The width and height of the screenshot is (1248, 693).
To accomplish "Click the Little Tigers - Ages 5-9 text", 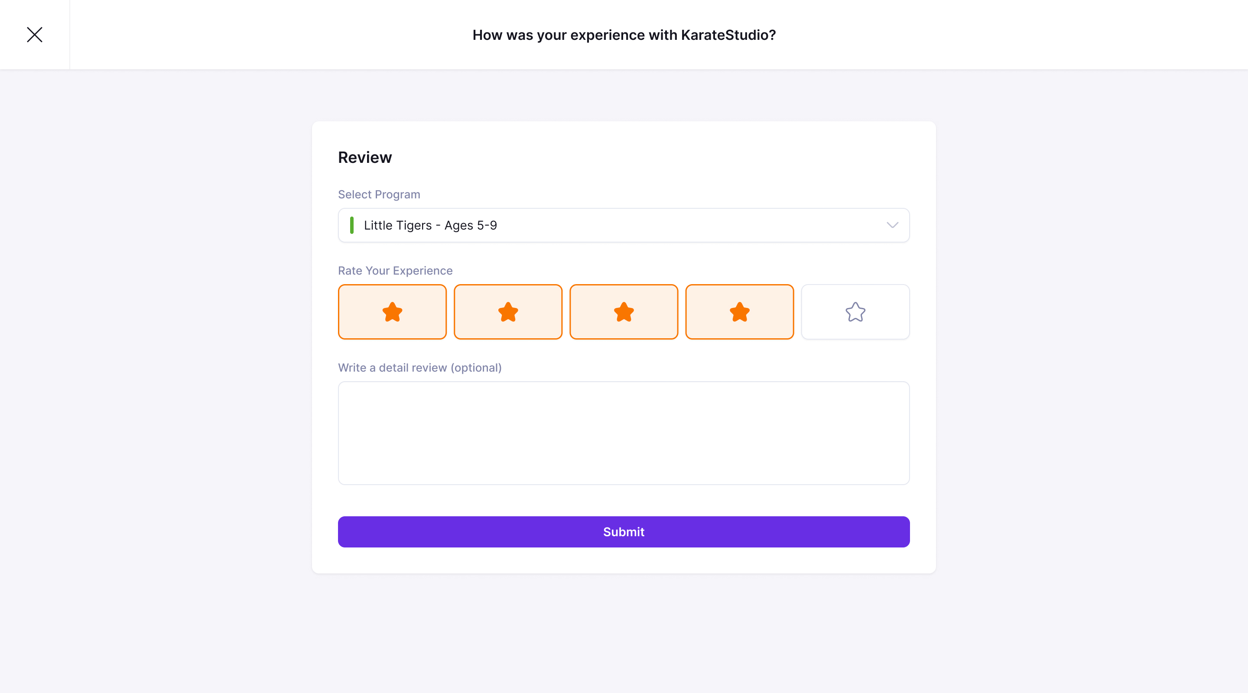I will (x=430, y=225).
